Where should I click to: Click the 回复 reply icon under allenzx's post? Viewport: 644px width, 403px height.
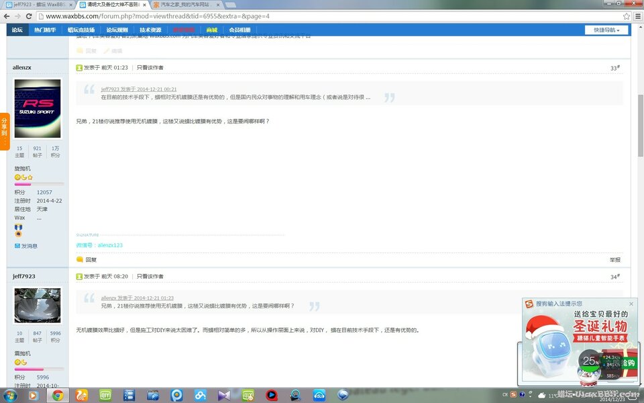point(87,259)
